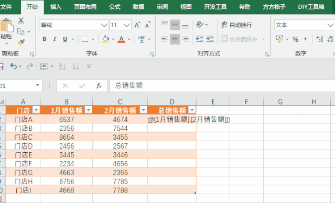The width and height of the screenshot is (335, 203).
Task: Select the Format Painter brush
Action: tap(21, 42)
